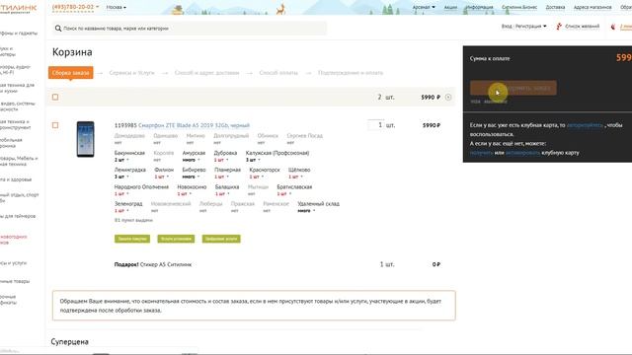Expand Зеленоград 1 шт stock dropdown

(x=121, y=211)
